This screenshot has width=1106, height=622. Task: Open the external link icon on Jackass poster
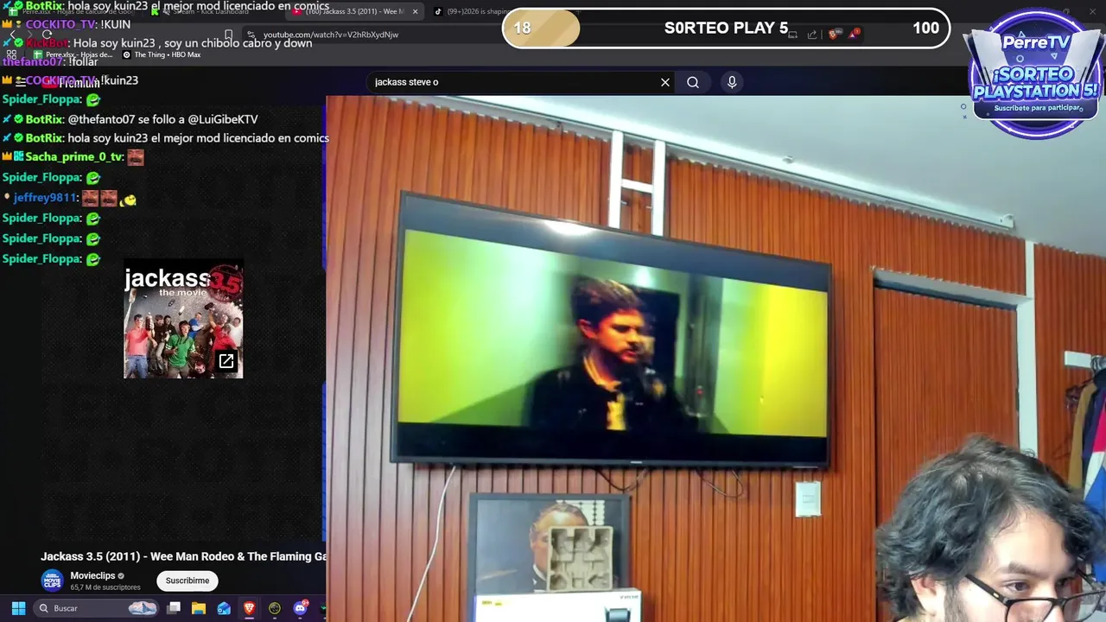click(226, 361)
